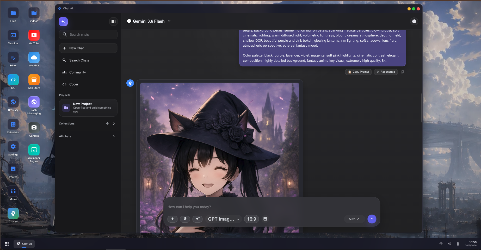Image resolution: width=481 pixels, height=250 pixels.
Task: Click the Chat AI taskbar button
Action: [24, 244]
